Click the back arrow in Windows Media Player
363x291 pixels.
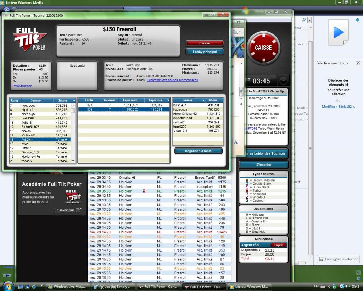pyautogui.click(x=6, y=10)
